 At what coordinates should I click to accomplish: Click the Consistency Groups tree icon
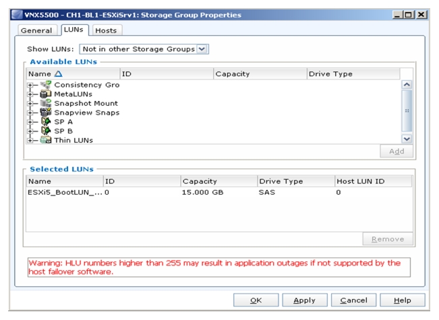46,84
